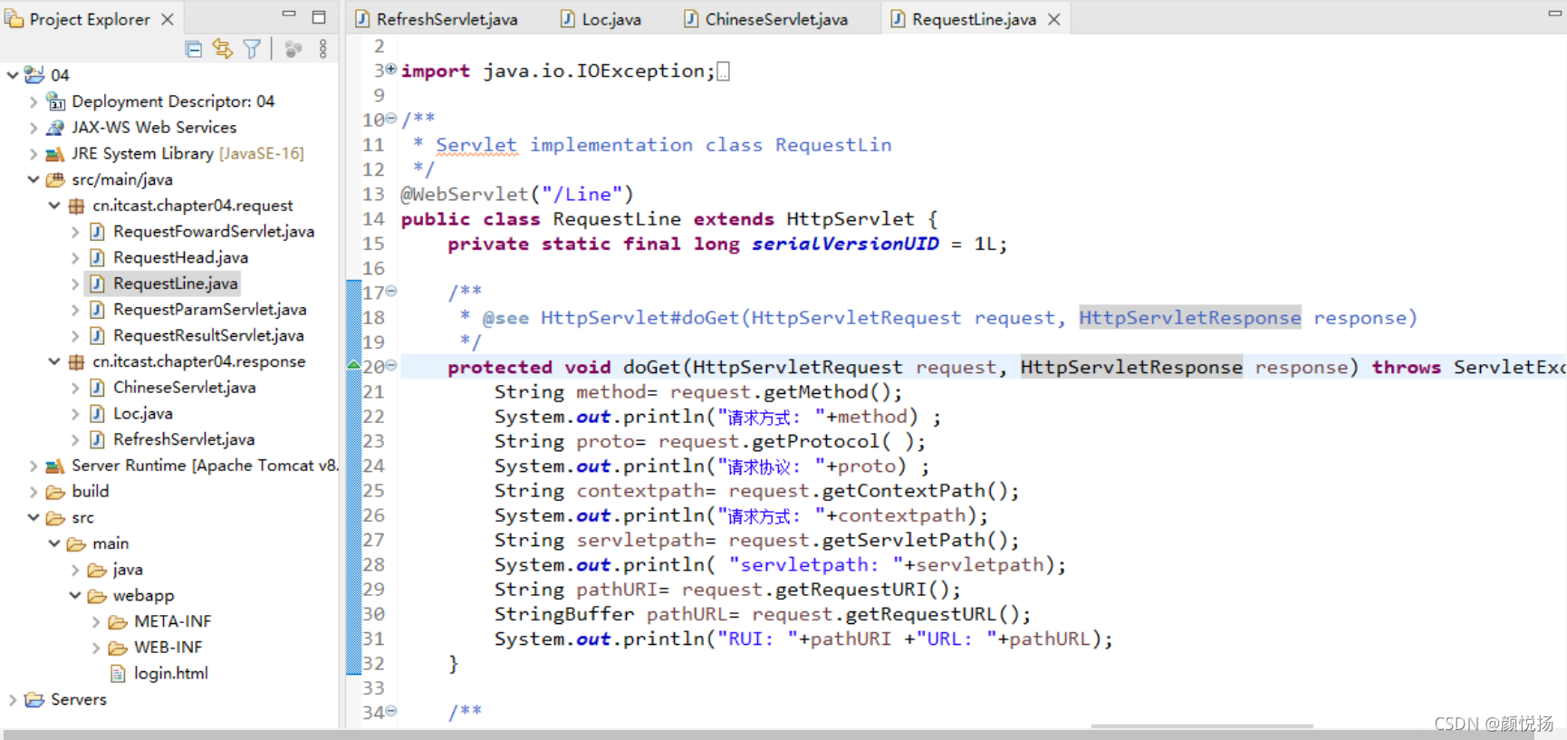
Task: Click the login.html file icon
Action: 118,673
